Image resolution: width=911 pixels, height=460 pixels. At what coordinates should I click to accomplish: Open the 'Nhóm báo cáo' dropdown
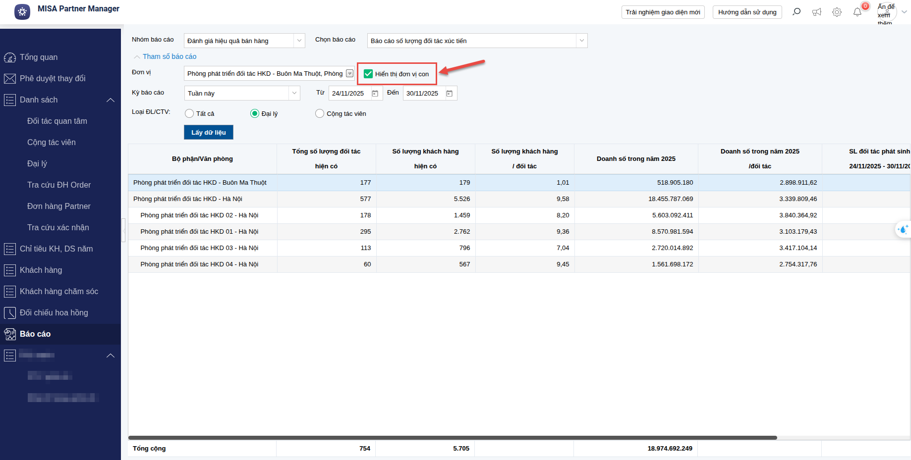point(299,41)
